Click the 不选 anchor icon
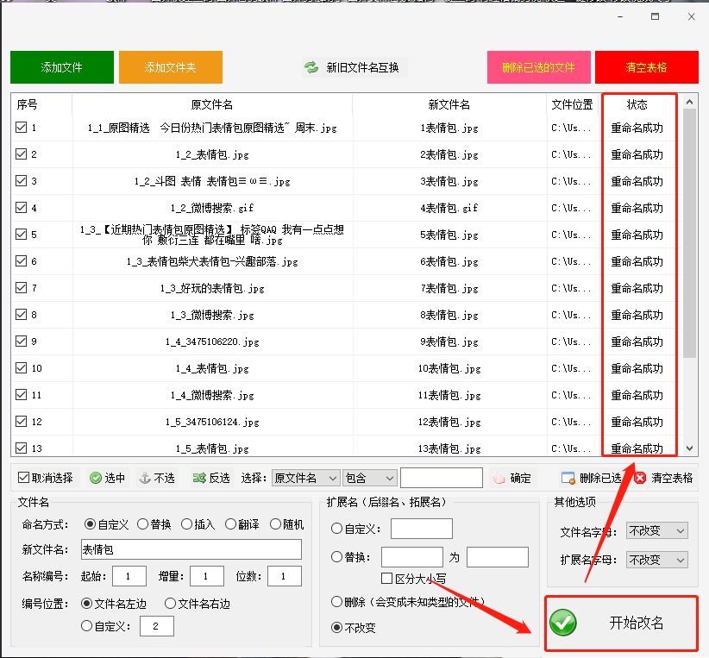 tap(145, 477)
